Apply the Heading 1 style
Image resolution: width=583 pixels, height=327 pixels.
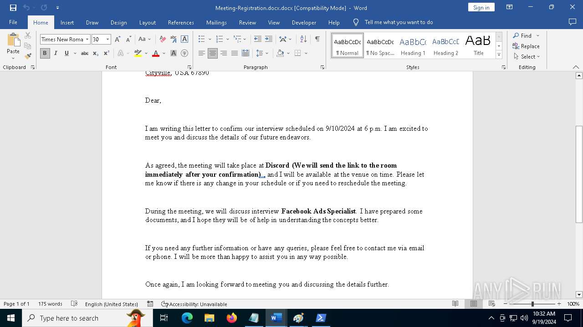click(x=413, y=46)
